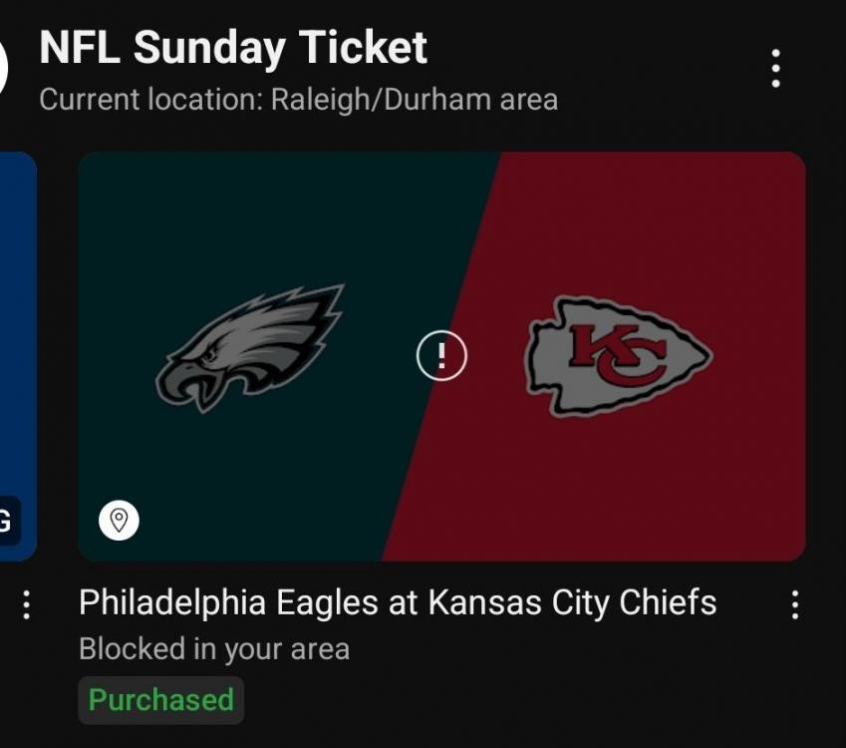This screenshot has width=846, height=748.
Task: Click the Kansas City Chiefs arrowhead logo
Action: (618, 356)
